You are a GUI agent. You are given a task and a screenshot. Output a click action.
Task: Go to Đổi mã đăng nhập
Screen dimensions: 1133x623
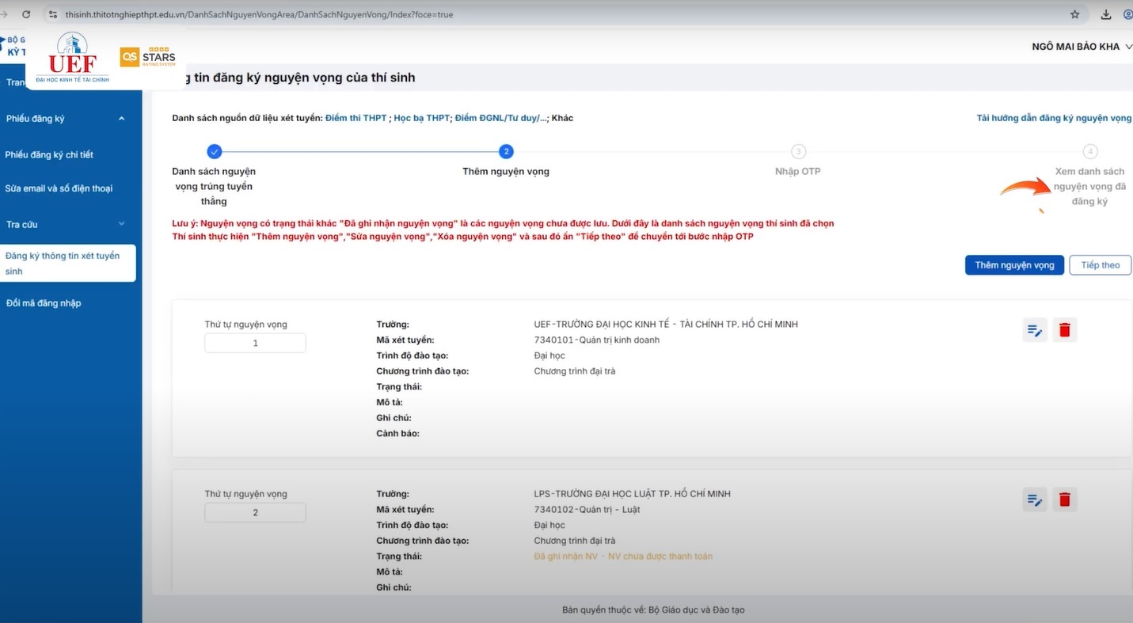[43, 303]
